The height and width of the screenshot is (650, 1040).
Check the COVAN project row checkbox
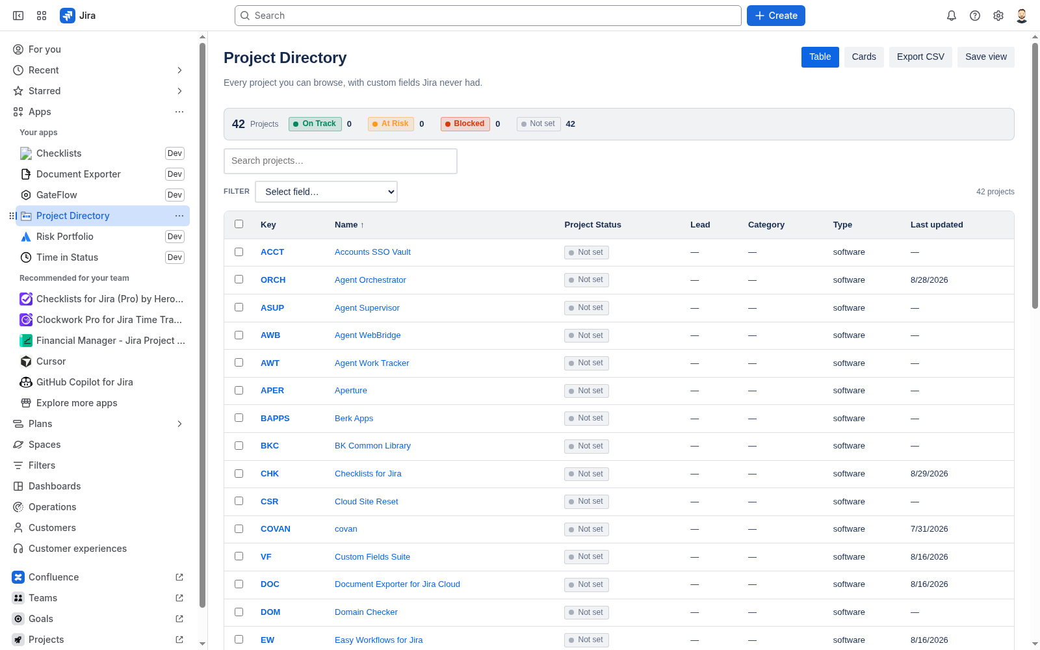239,528
